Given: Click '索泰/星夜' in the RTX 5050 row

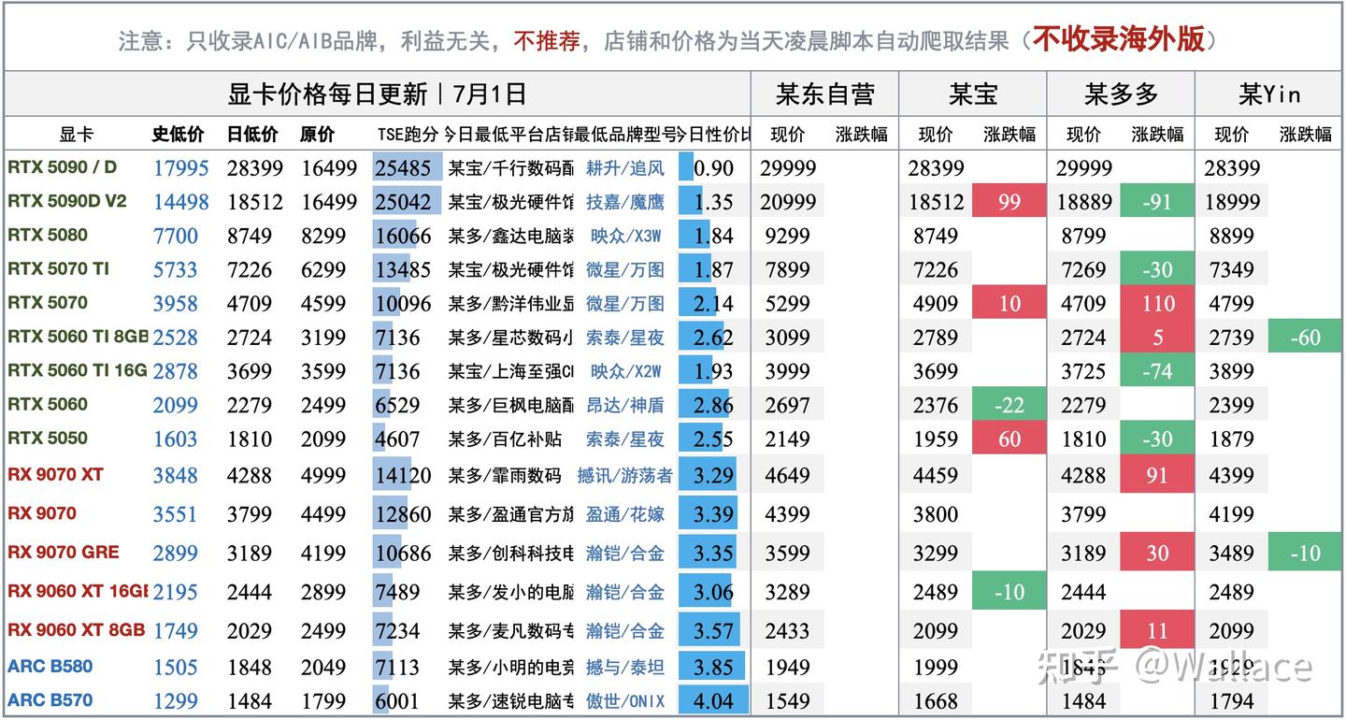Looking at the screenshot, I should coord(625,439).
